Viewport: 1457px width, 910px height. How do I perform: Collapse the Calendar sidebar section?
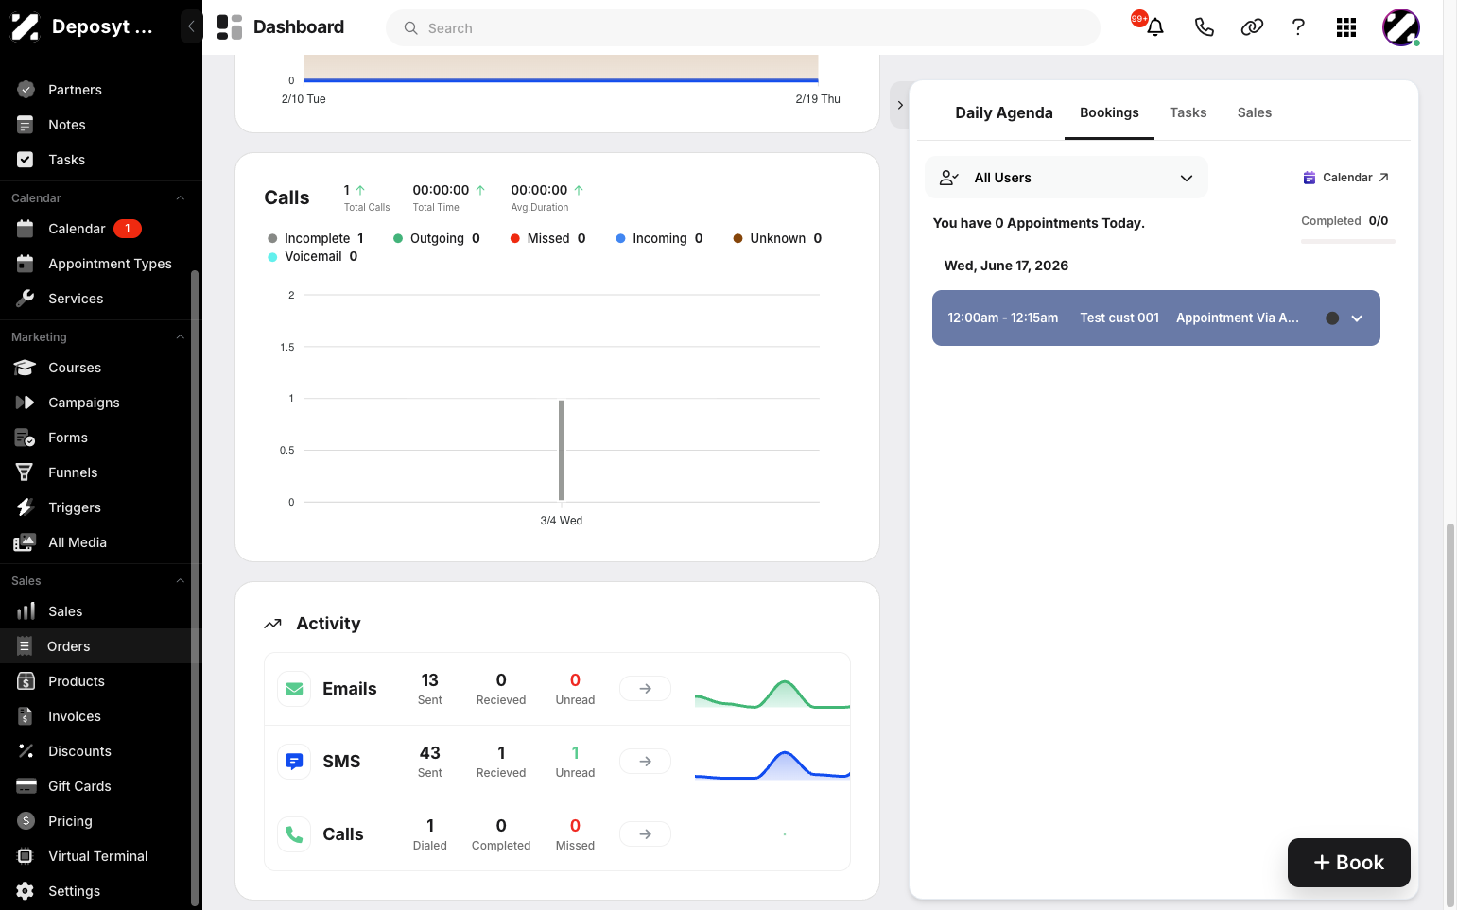(181, 198)
